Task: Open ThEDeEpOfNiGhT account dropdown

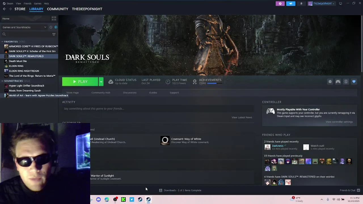Action: click(322, 3)
